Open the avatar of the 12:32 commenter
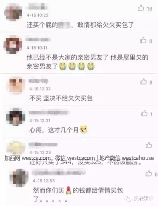 coord(16,85)
